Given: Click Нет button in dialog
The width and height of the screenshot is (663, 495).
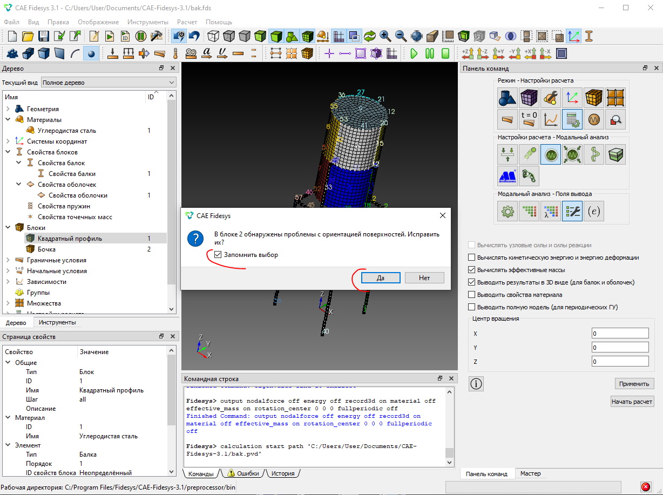Looking at the screenshot, I should [x=424, y=277].
